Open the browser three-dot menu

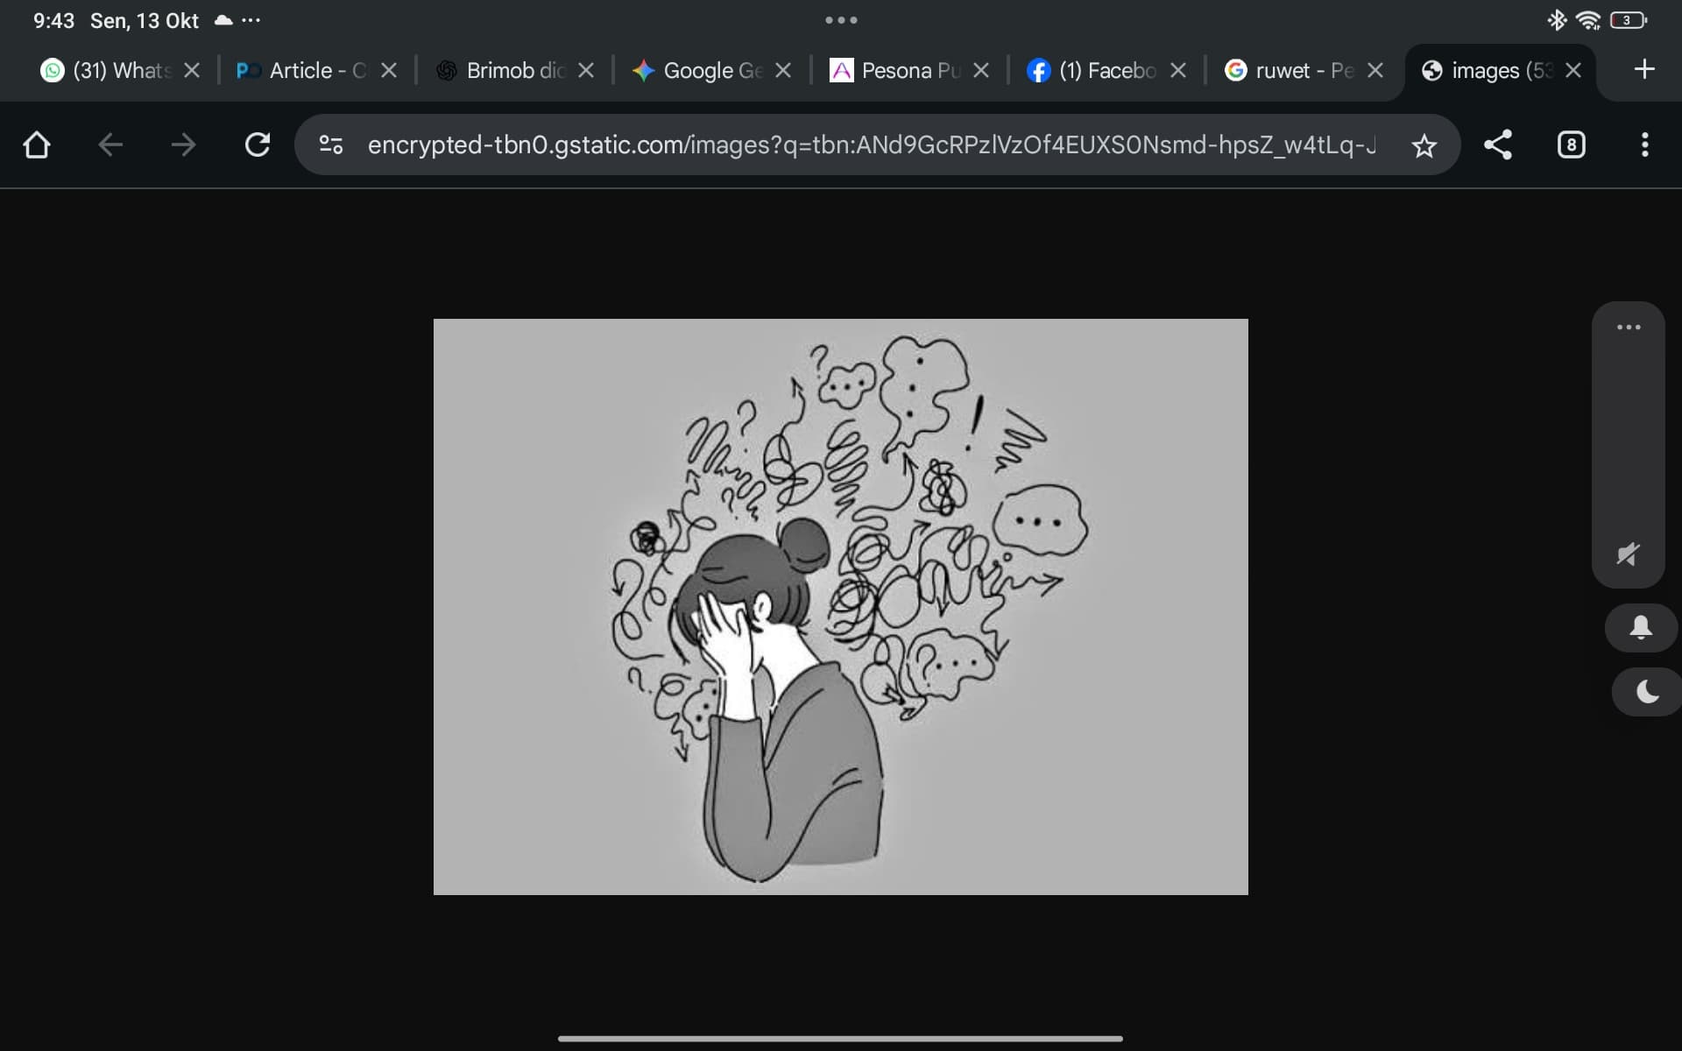pos(1644,145)
